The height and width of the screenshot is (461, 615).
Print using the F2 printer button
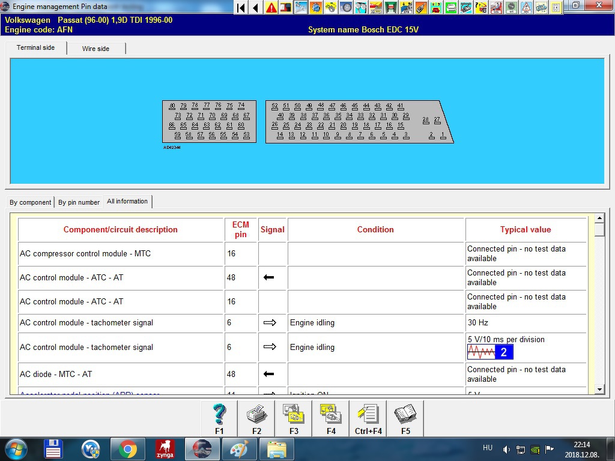pos(256,418)
